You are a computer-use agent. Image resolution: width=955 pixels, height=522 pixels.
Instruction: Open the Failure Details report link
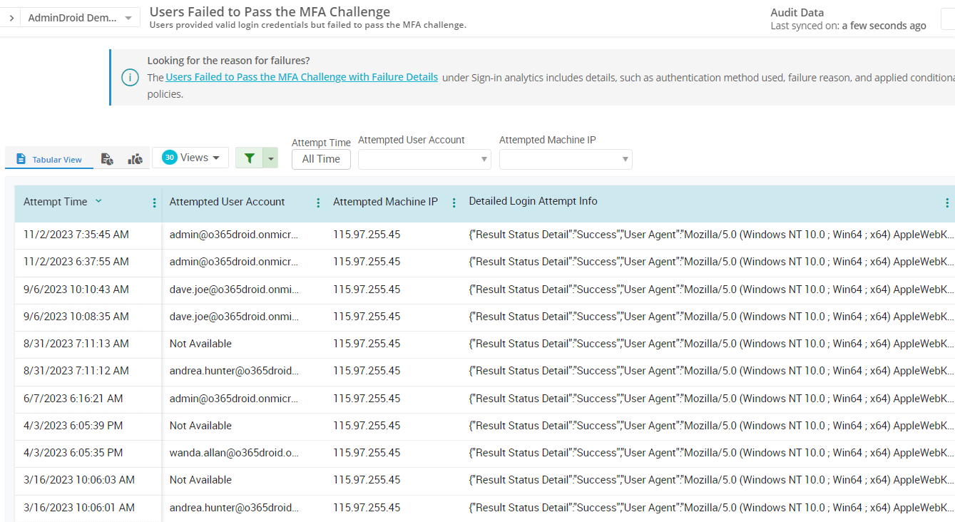(301, 76)
